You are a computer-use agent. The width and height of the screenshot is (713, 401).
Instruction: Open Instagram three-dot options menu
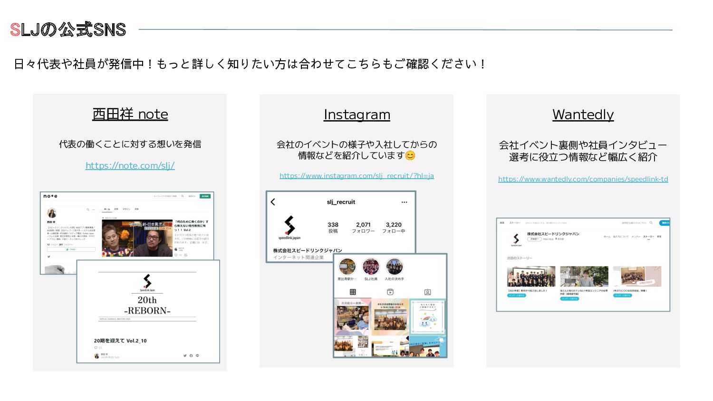click(x=404, y=202)
